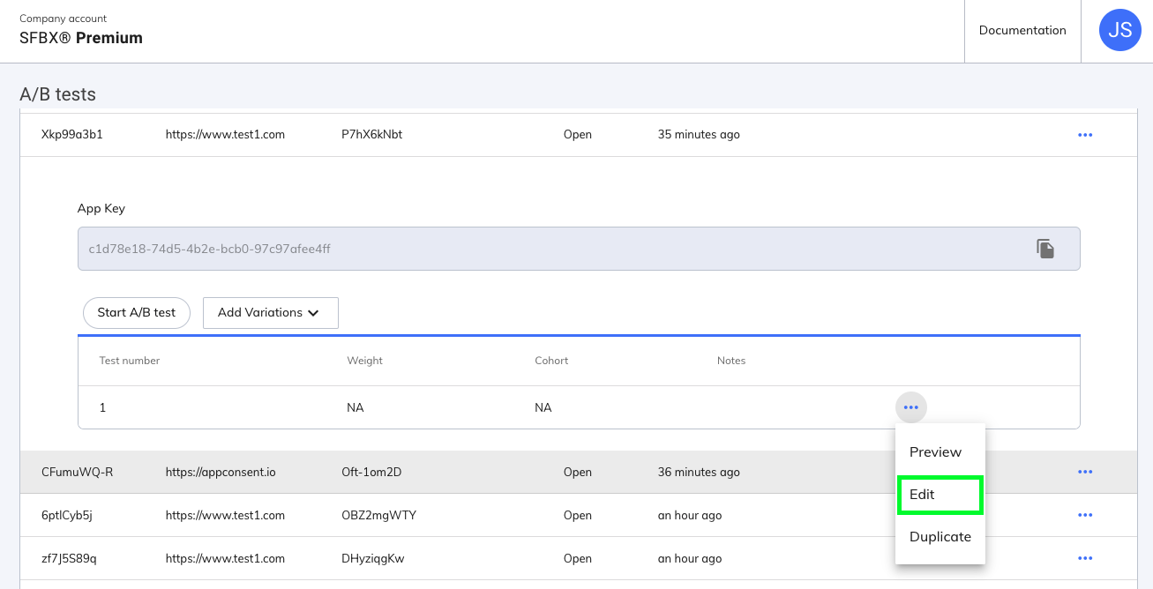Select Duplicate from the context menu
Screen dimensions: 1153x589
coord(940,537)
